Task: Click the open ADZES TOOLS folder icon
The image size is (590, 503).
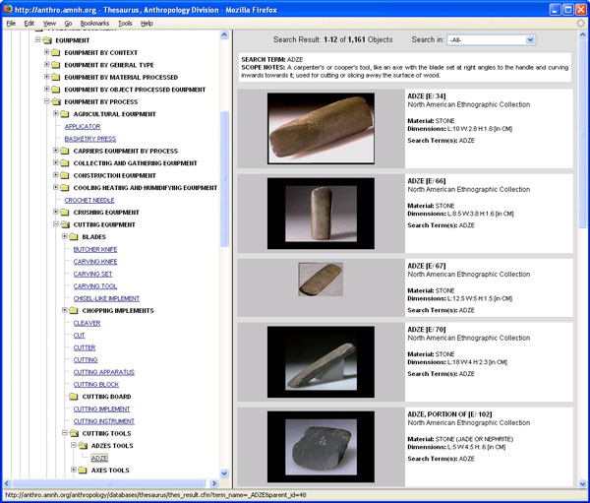Action: pyautogui.click(x=83, y=446)
